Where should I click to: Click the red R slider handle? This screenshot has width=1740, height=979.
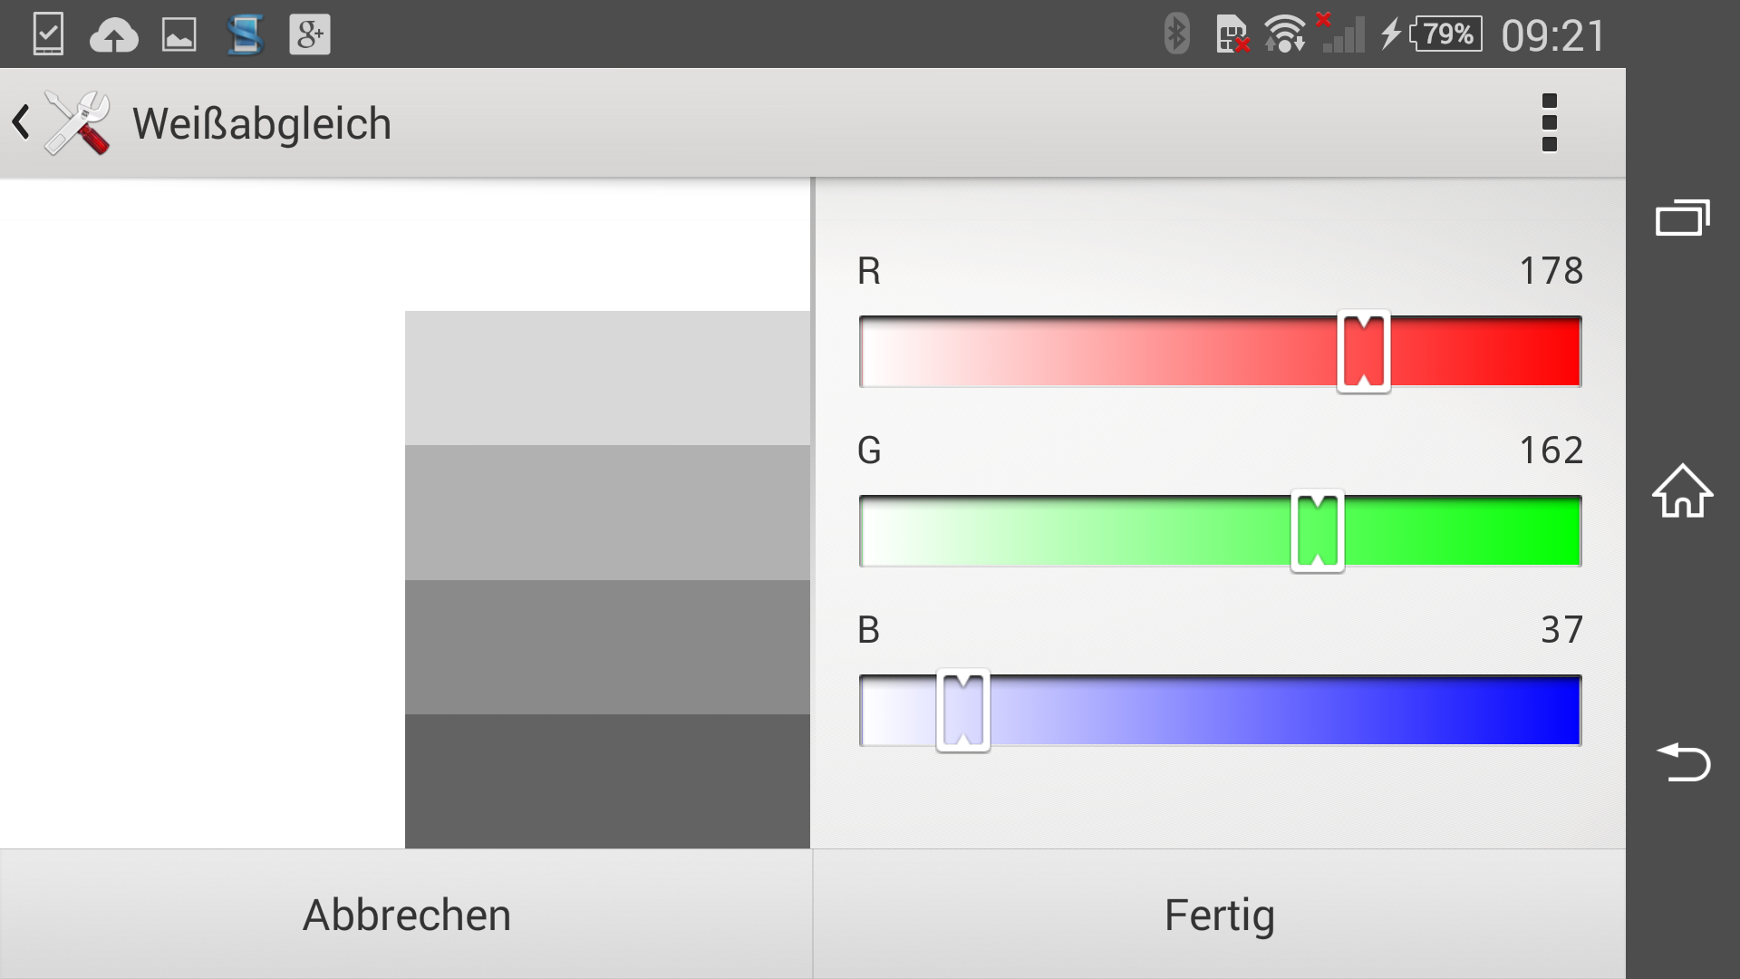[x=1363, y=352]
